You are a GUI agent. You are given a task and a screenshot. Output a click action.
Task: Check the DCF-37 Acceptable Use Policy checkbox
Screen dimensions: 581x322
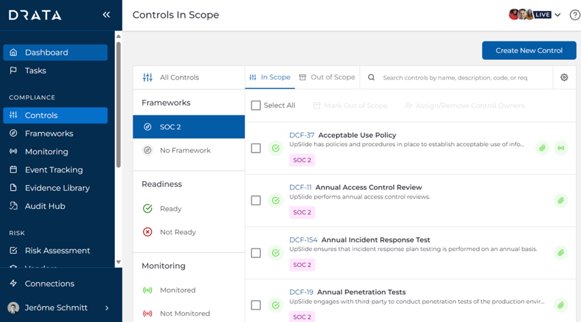[x=256, y=148]
